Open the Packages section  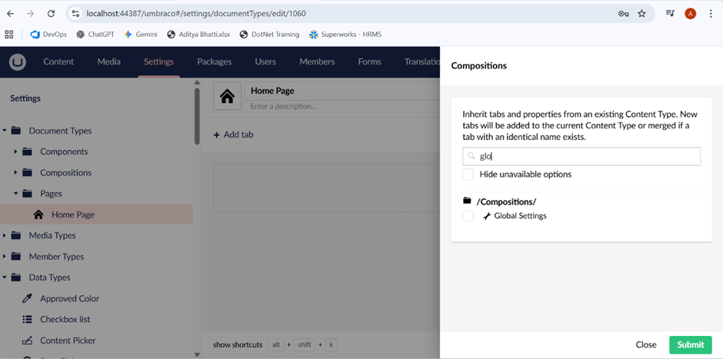pos(215,61)
